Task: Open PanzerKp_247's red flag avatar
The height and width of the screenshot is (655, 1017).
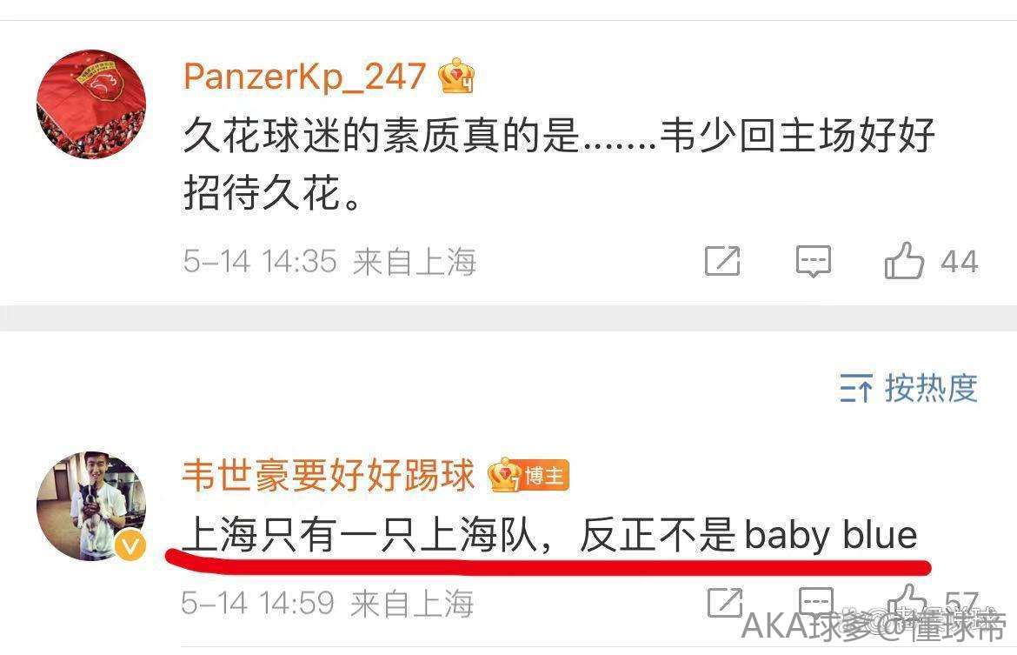Action: tap(91, 104)
